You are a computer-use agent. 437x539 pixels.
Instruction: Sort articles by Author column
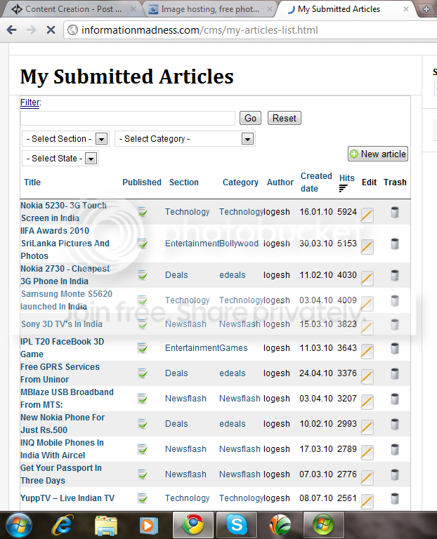280,182
